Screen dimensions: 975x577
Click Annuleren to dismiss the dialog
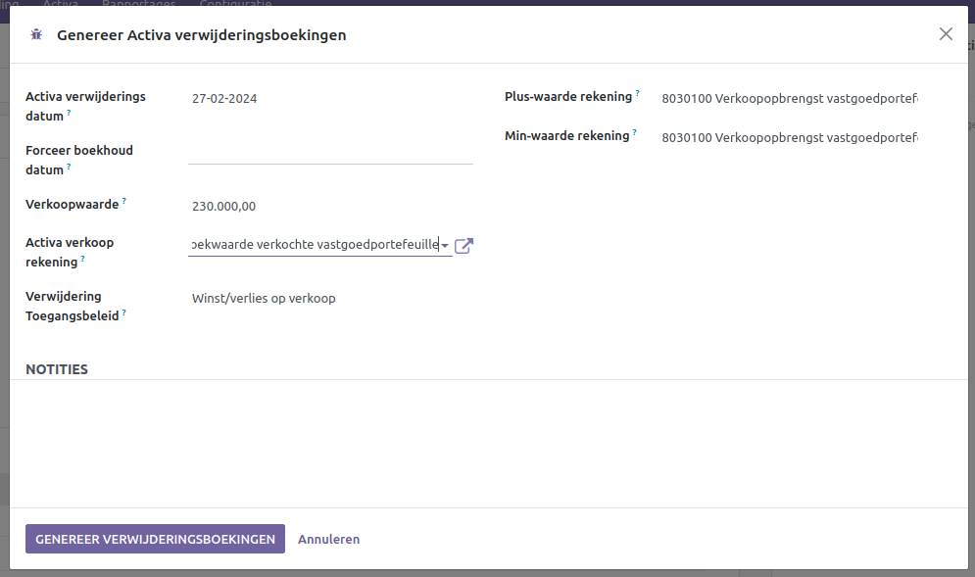pos(328,539)
